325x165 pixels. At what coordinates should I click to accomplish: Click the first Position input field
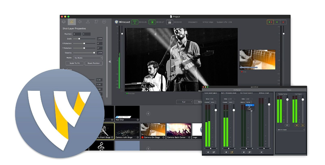click(77, 34)
